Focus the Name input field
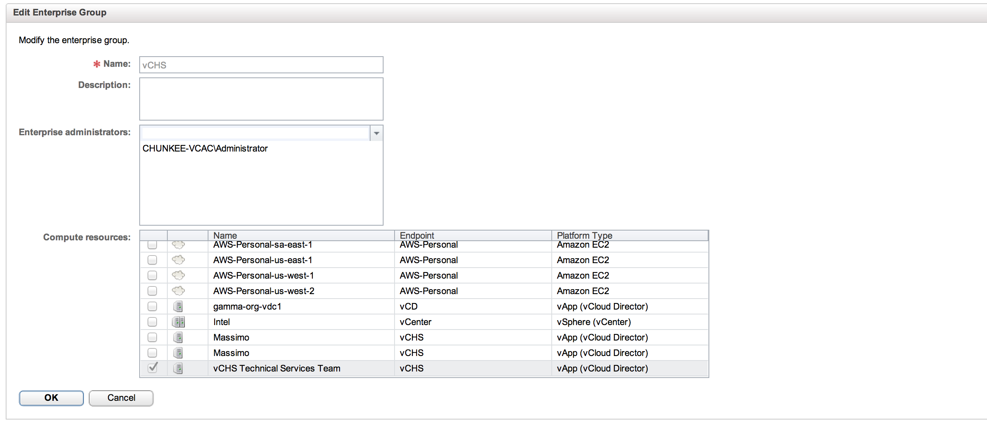This screenshot has height=422, width=987. [261, 65]
